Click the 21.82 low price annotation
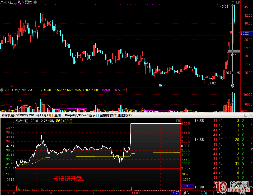This screenshot has width=253, height=195. 212,83
